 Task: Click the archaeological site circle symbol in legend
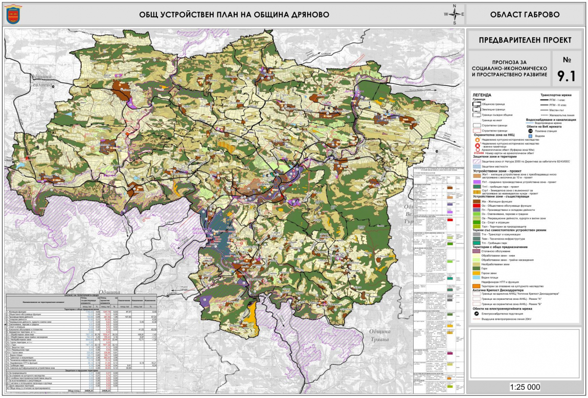[478, 150]
